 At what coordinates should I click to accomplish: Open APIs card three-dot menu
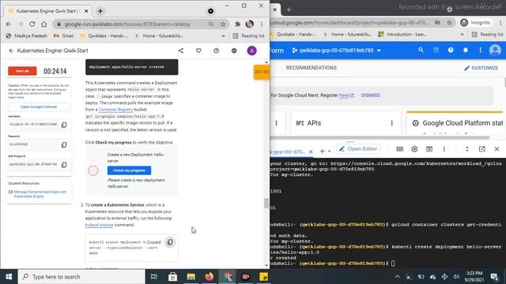tap(392, 123)
